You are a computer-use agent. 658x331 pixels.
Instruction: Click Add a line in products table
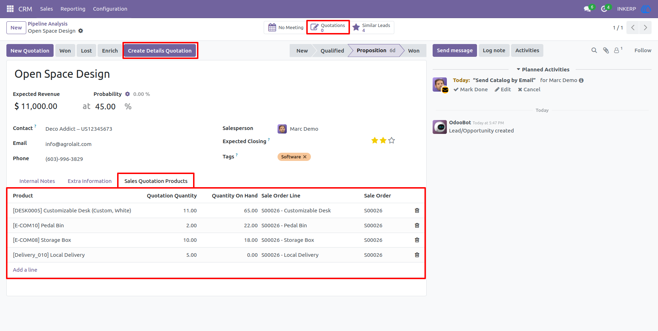pos(25,270)
